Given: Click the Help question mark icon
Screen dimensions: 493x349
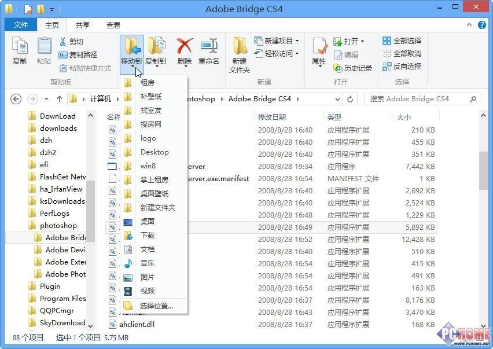Looking at the screenshot, I should [x=481, y=25].
